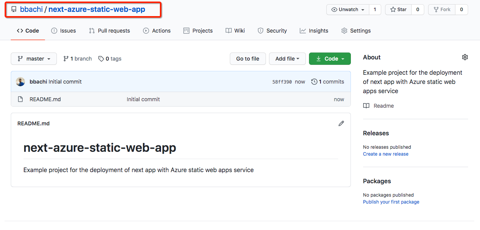Open the Projects tab
The width and height of the screenshot is (480, 230).
tap(198, 31)
